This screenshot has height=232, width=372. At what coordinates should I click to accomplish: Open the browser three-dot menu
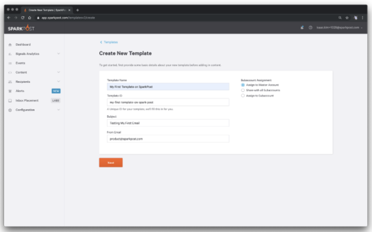(x=362, y=17)
